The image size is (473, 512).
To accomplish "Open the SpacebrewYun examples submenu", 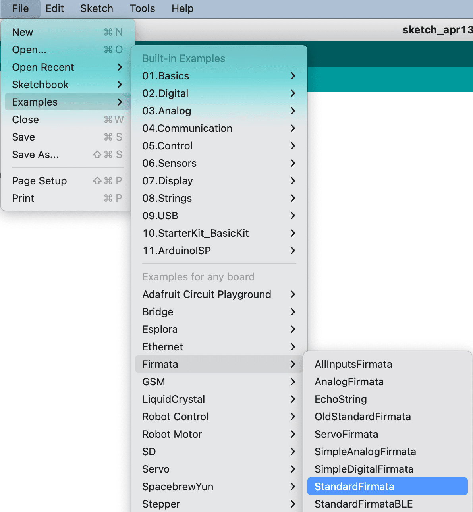I will tap(219, 487).
